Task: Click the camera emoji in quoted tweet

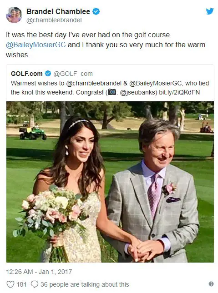Action: coord(112,92)
